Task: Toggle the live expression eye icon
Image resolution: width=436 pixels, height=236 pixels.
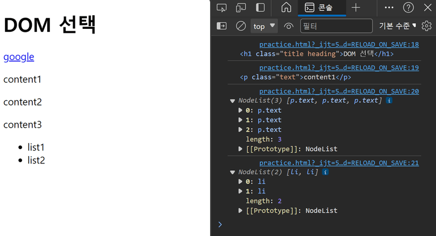Action: [x=288, y=26]
